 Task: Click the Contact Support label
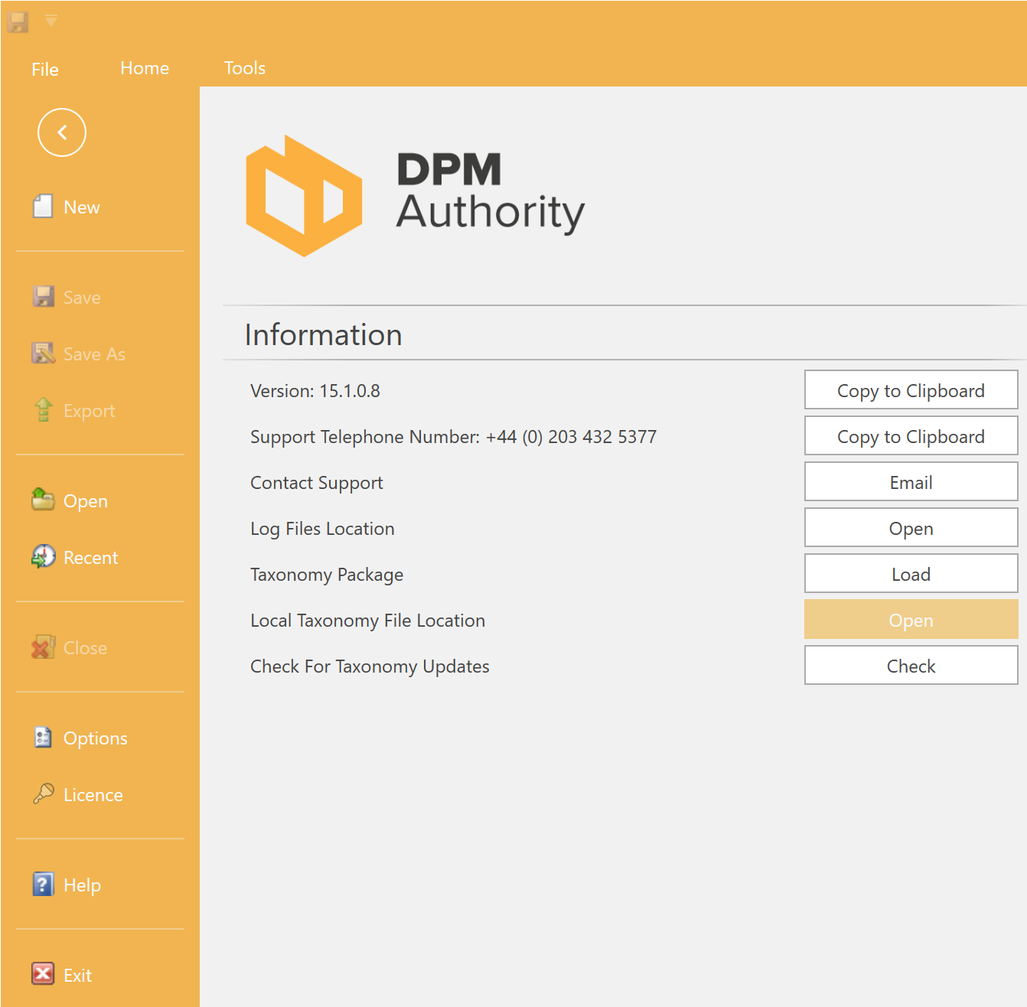point(317,483)
